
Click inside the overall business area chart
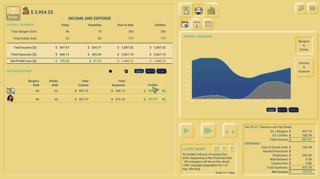(241, 78)
